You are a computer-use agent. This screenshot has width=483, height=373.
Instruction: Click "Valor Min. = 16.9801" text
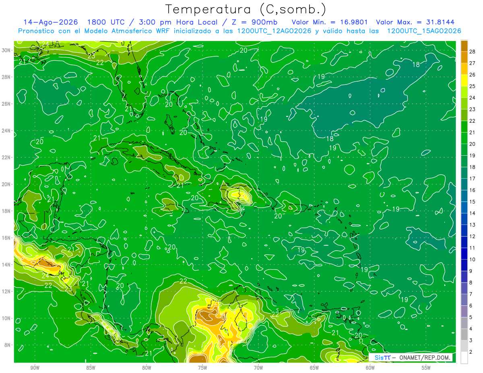click(329, 22)
